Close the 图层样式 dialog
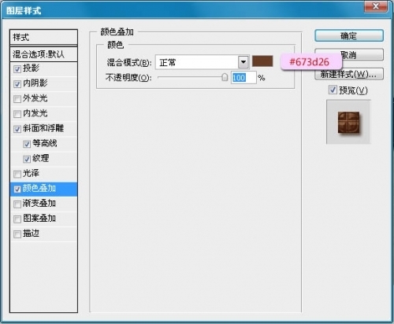394x324 pixels. point(376,6)
